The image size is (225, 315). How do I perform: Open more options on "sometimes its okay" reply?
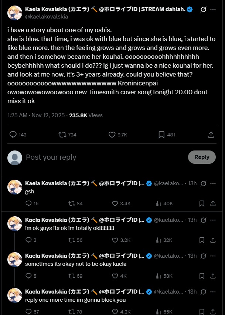[x=213, y=256]
